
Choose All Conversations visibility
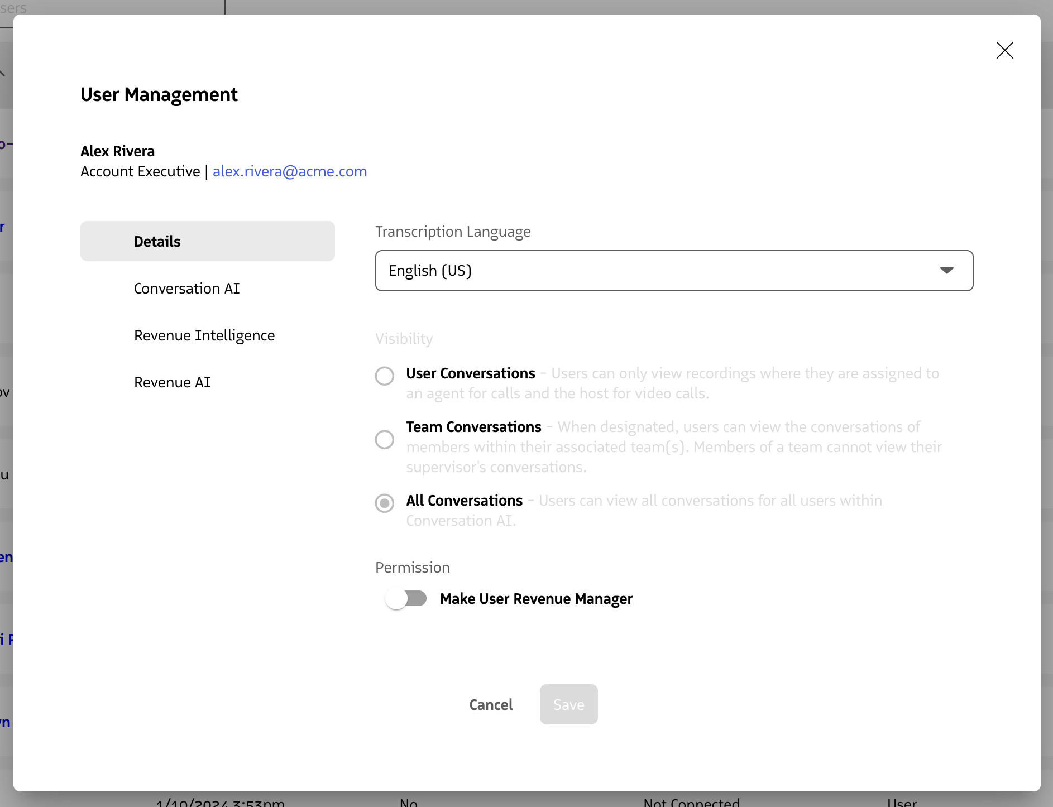coord(384,503)
